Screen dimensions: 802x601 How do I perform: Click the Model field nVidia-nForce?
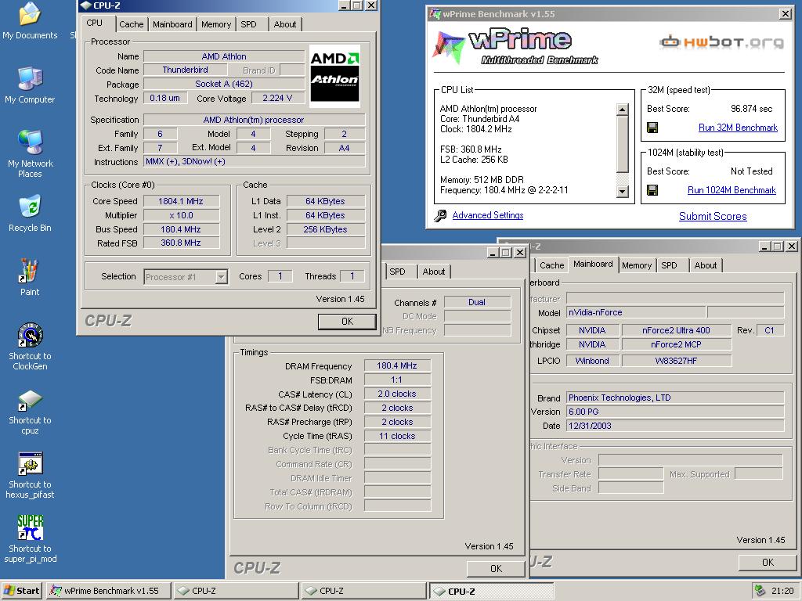[635, 312]
